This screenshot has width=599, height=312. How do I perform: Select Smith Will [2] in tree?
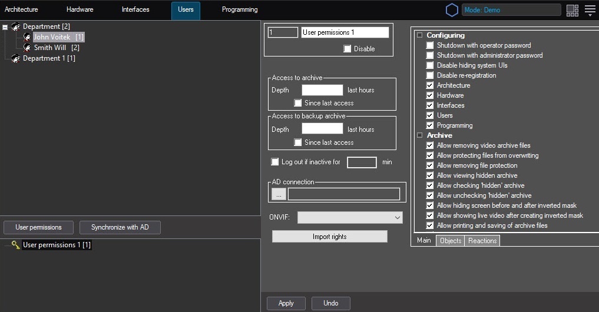pos(57,48)
